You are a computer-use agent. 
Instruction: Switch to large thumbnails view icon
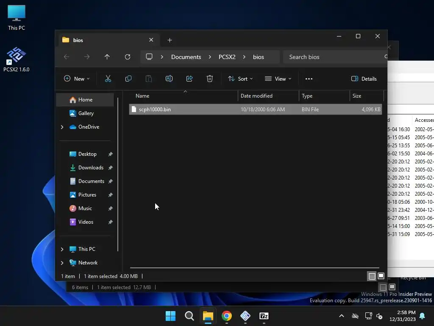[381, 276]
